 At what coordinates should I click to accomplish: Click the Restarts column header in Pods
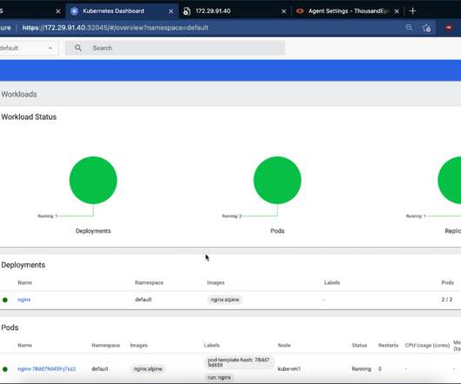click(x=388, y=345)
